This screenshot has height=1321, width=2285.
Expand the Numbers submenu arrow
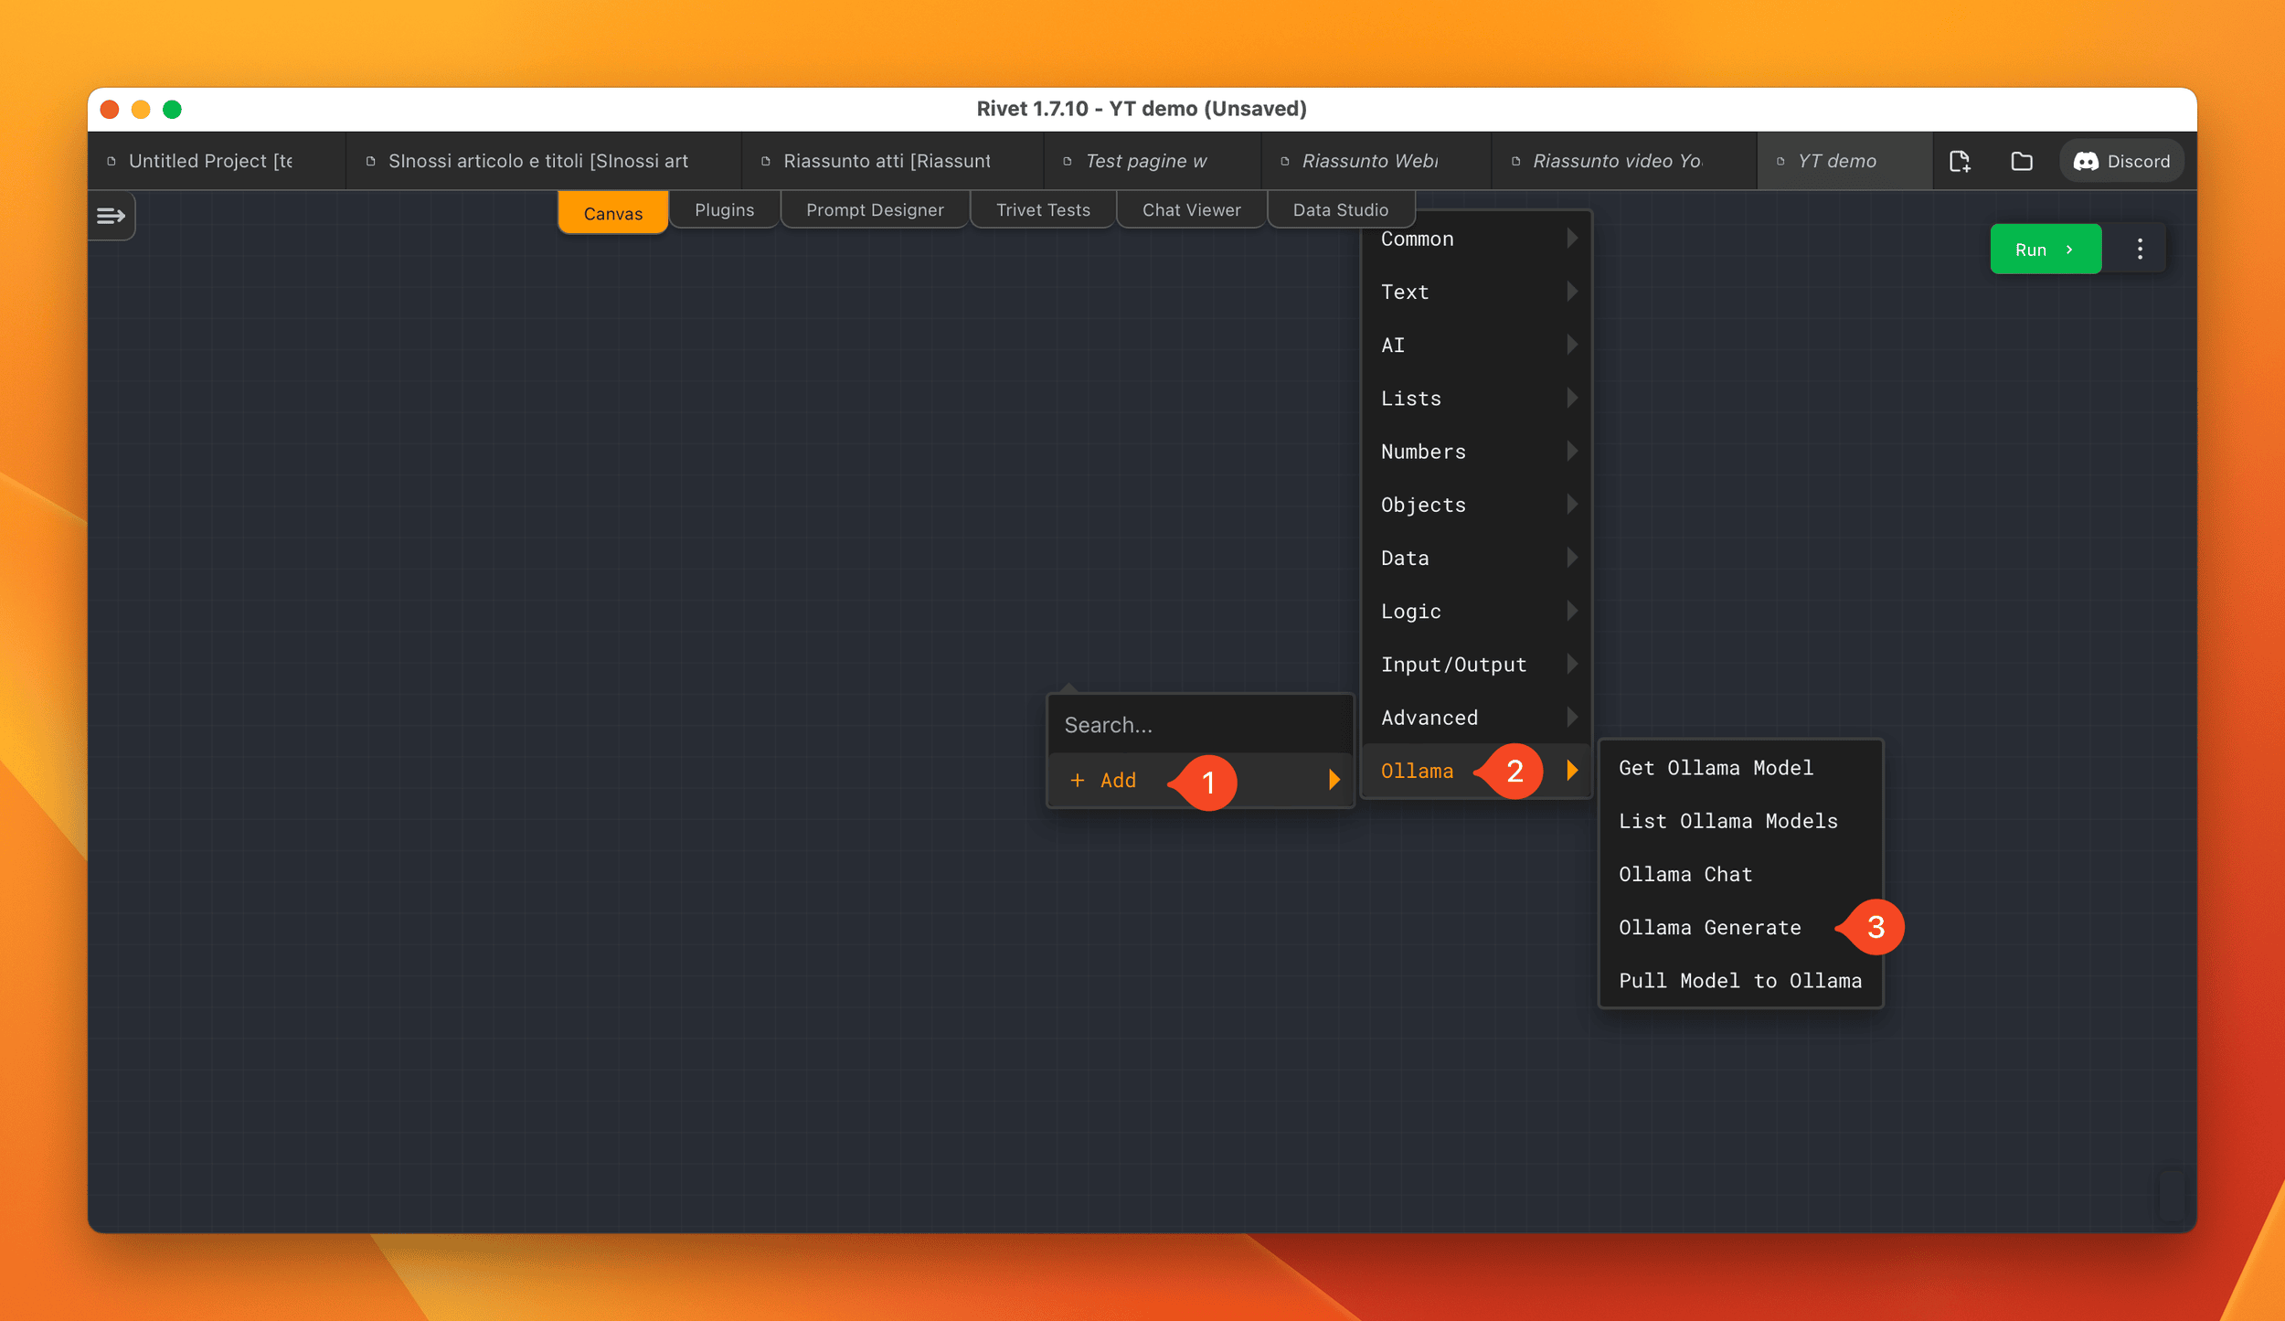(1572, 451)
